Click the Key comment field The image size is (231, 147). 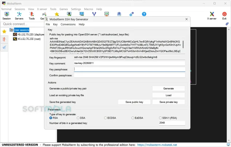point(130,64)
